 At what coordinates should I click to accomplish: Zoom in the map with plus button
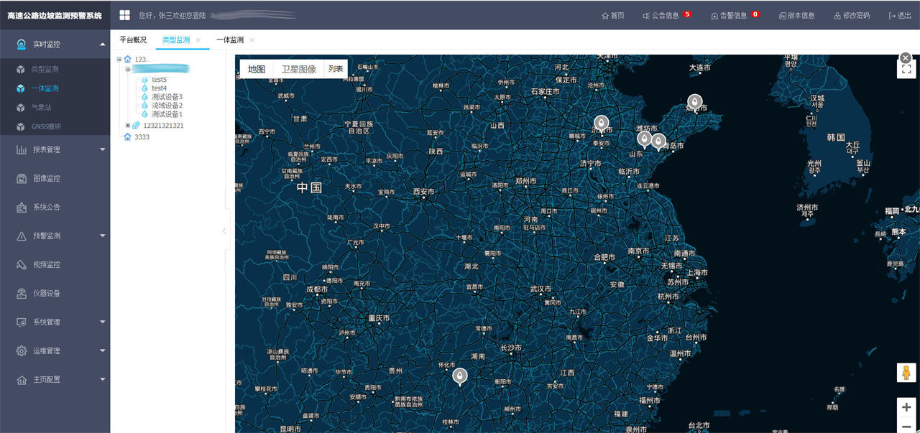[906, 407]
